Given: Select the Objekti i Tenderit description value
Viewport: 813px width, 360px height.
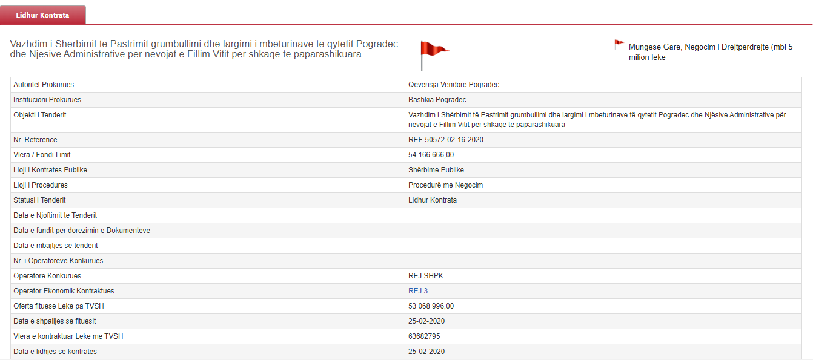Looking at the screenshot, I should coord(597,120).
